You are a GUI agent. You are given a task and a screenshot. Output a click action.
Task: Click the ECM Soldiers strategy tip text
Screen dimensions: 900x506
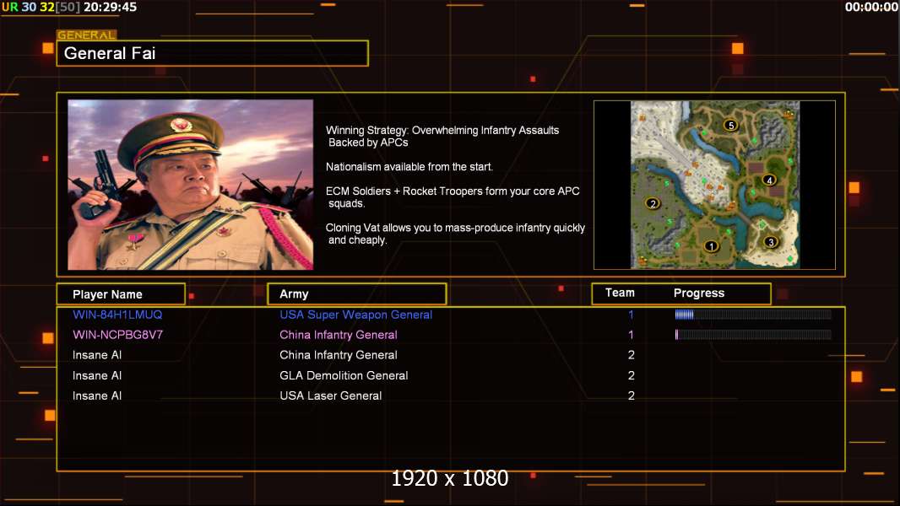453,197
